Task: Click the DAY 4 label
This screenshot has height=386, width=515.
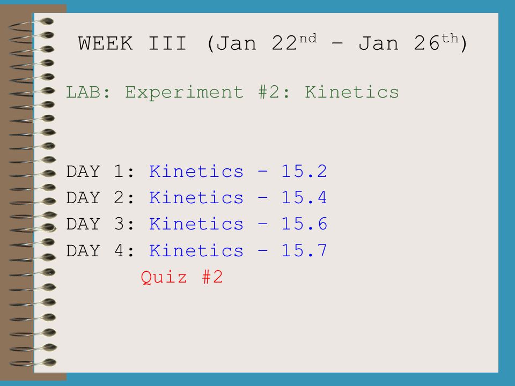Action: (x=100, y=251)
